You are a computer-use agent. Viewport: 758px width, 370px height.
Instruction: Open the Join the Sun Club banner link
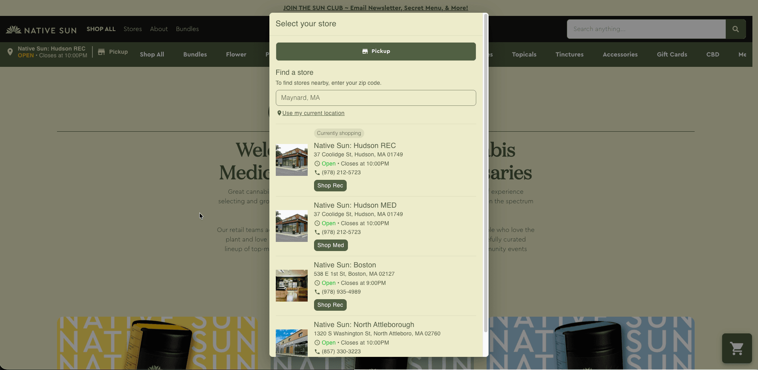click(375, 8)
